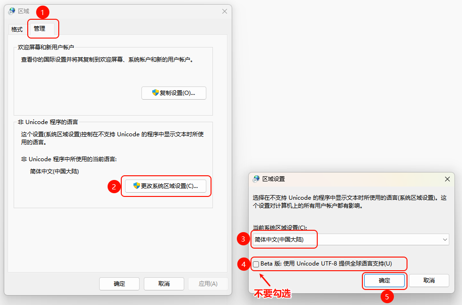Click 取消 in the 区域 window
This screenshot has height=305, width=462.
[164, 284]
